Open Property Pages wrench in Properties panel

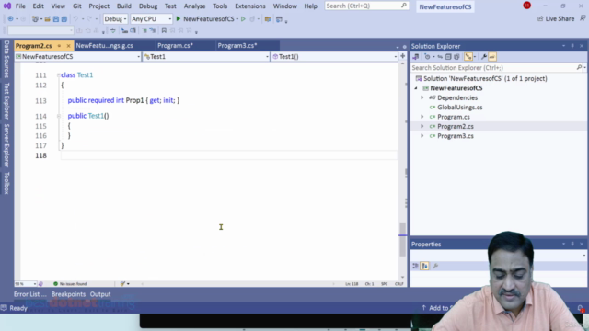pyautogui.click(x=435, y=266)
